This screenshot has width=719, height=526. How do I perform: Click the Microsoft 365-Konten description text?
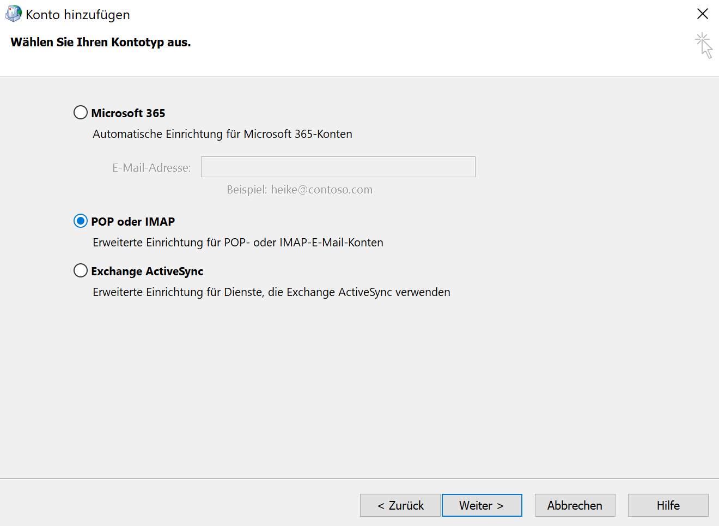pyautogui.click(x=222, y=134)
